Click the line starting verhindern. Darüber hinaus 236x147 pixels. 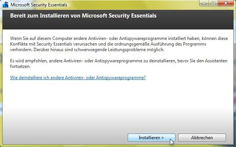87,50
